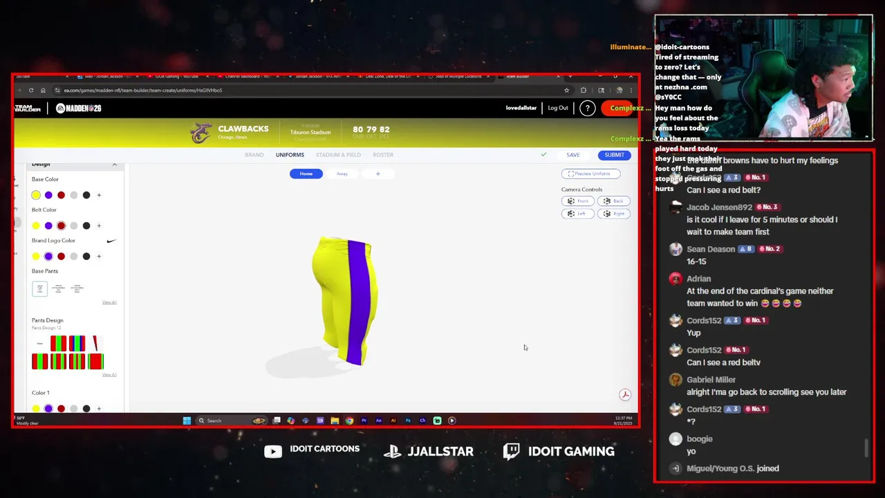
Task: Select the Home uniform tab
Action: 306,174
